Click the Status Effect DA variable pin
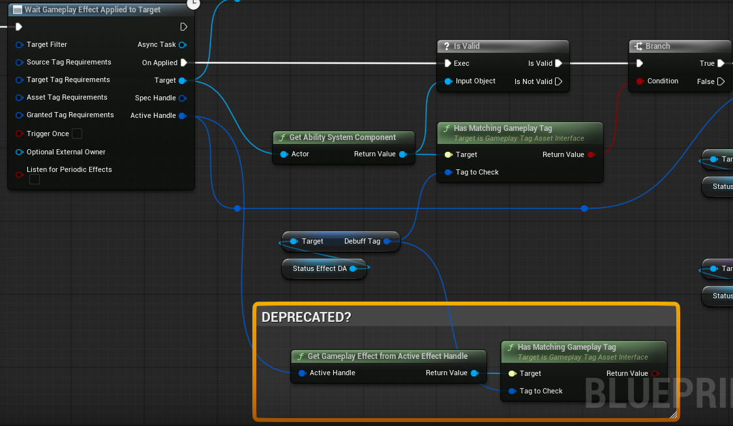The image size is (733, 426). 353,268
